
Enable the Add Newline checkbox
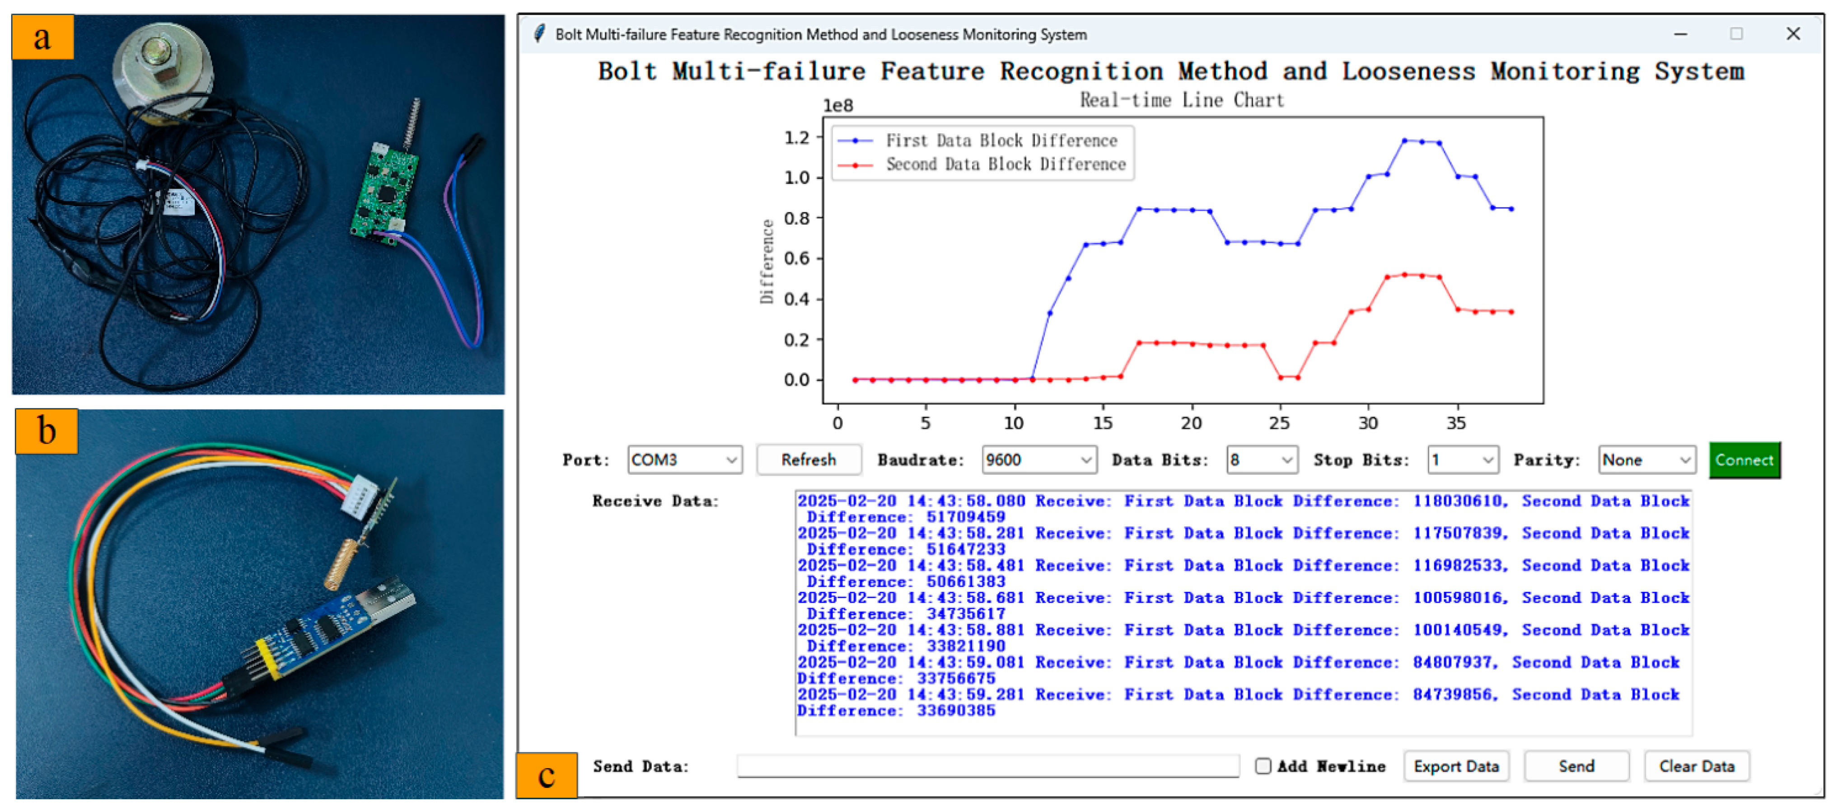click(x=1263, y=766)
